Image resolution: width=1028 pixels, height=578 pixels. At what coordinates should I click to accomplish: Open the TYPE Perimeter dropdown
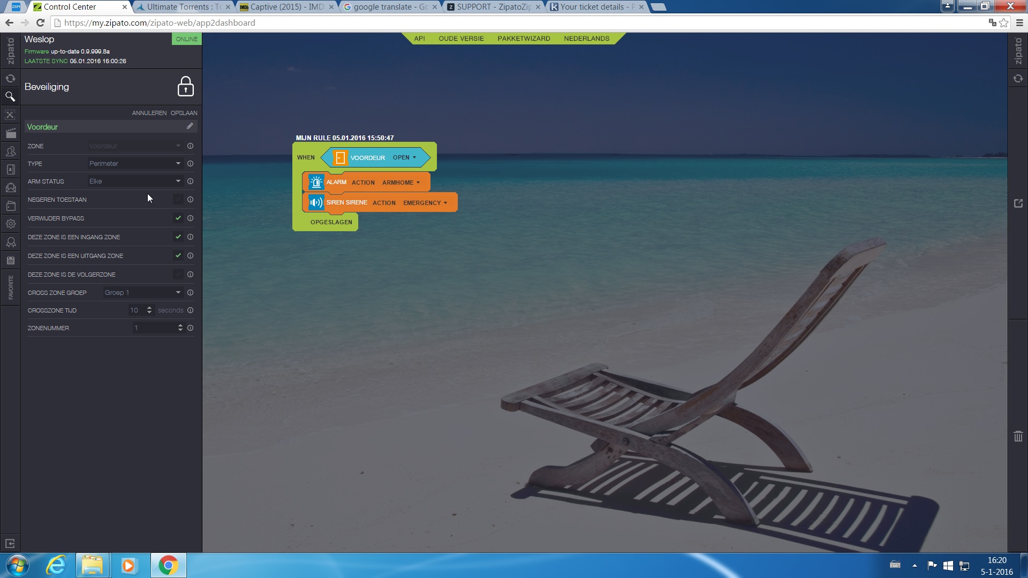[x=135, y=164]
